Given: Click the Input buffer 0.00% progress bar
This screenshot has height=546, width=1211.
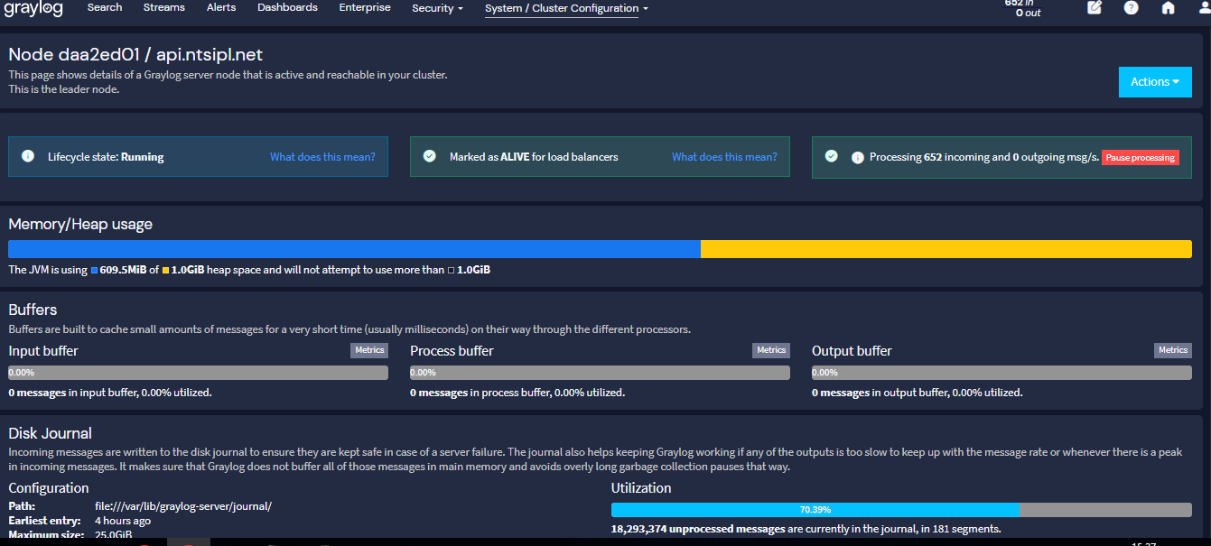Looking at the screenshot, I should point(198,372).
